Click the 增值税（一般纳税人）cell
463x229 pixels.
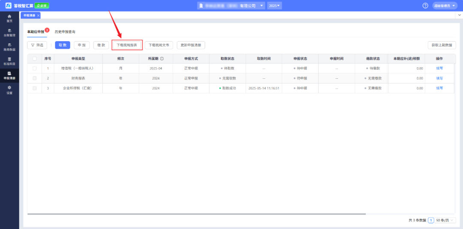(78, 68)
